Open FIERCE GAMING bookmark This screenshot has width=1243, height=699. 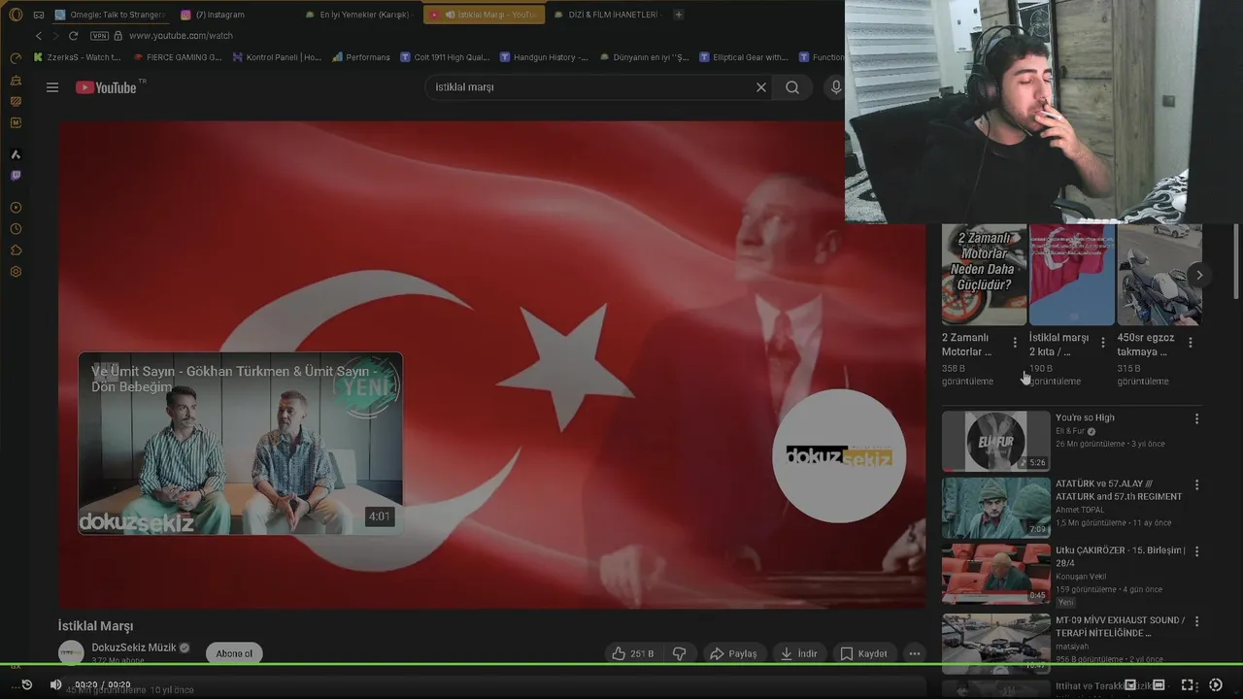tap(177, 57)
